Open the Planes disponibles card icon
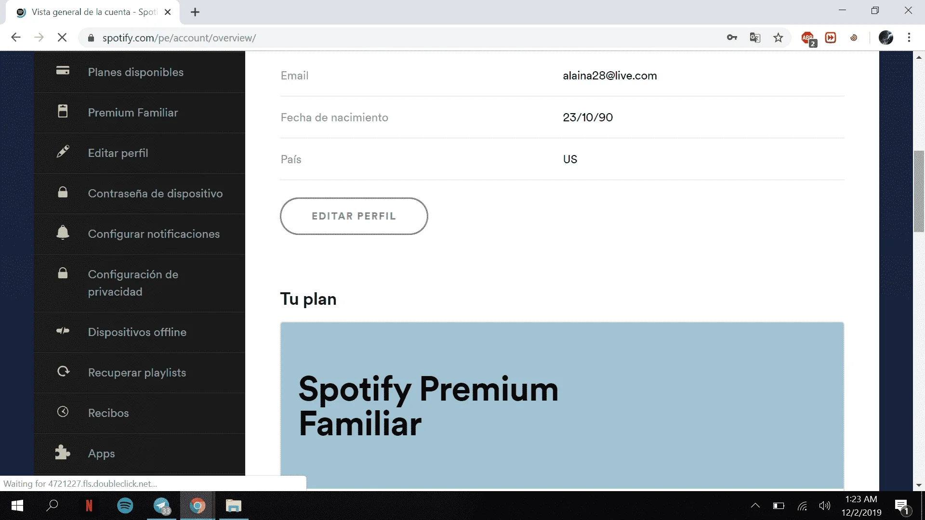 [63, 71]
